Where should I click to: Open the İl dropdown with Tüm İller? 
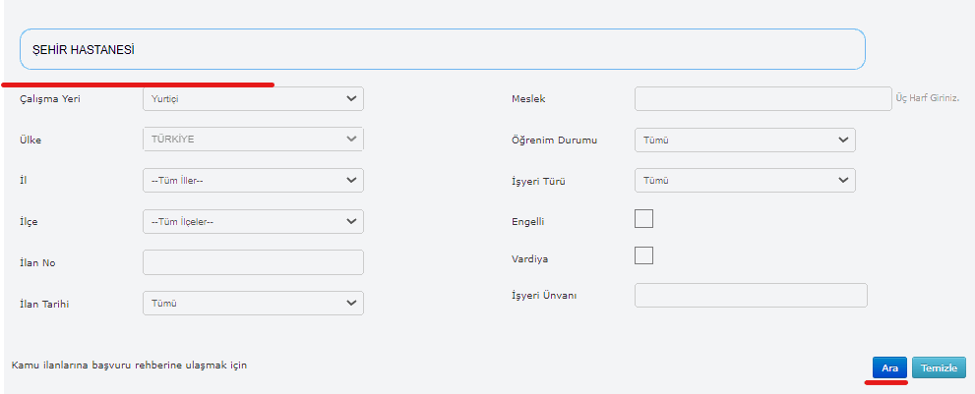pyautogui.click(x=253, y=181)
